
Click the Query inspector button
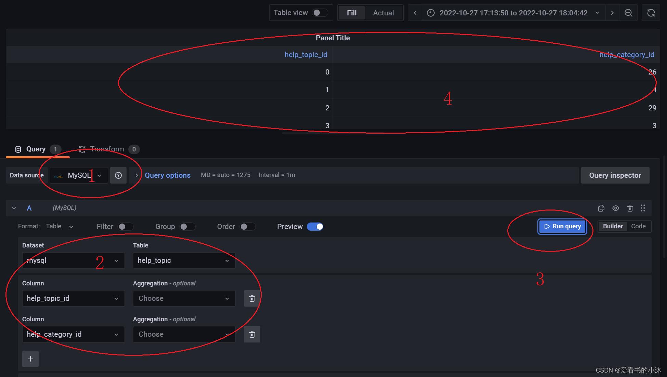[615, 175]
